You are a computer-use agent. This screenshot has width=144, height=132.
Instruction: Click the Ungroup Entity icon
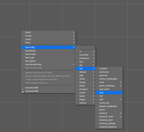(x=23, y=91)
